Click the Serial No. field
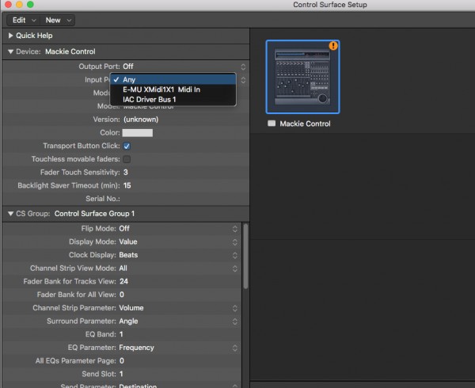 pos(184,199)
